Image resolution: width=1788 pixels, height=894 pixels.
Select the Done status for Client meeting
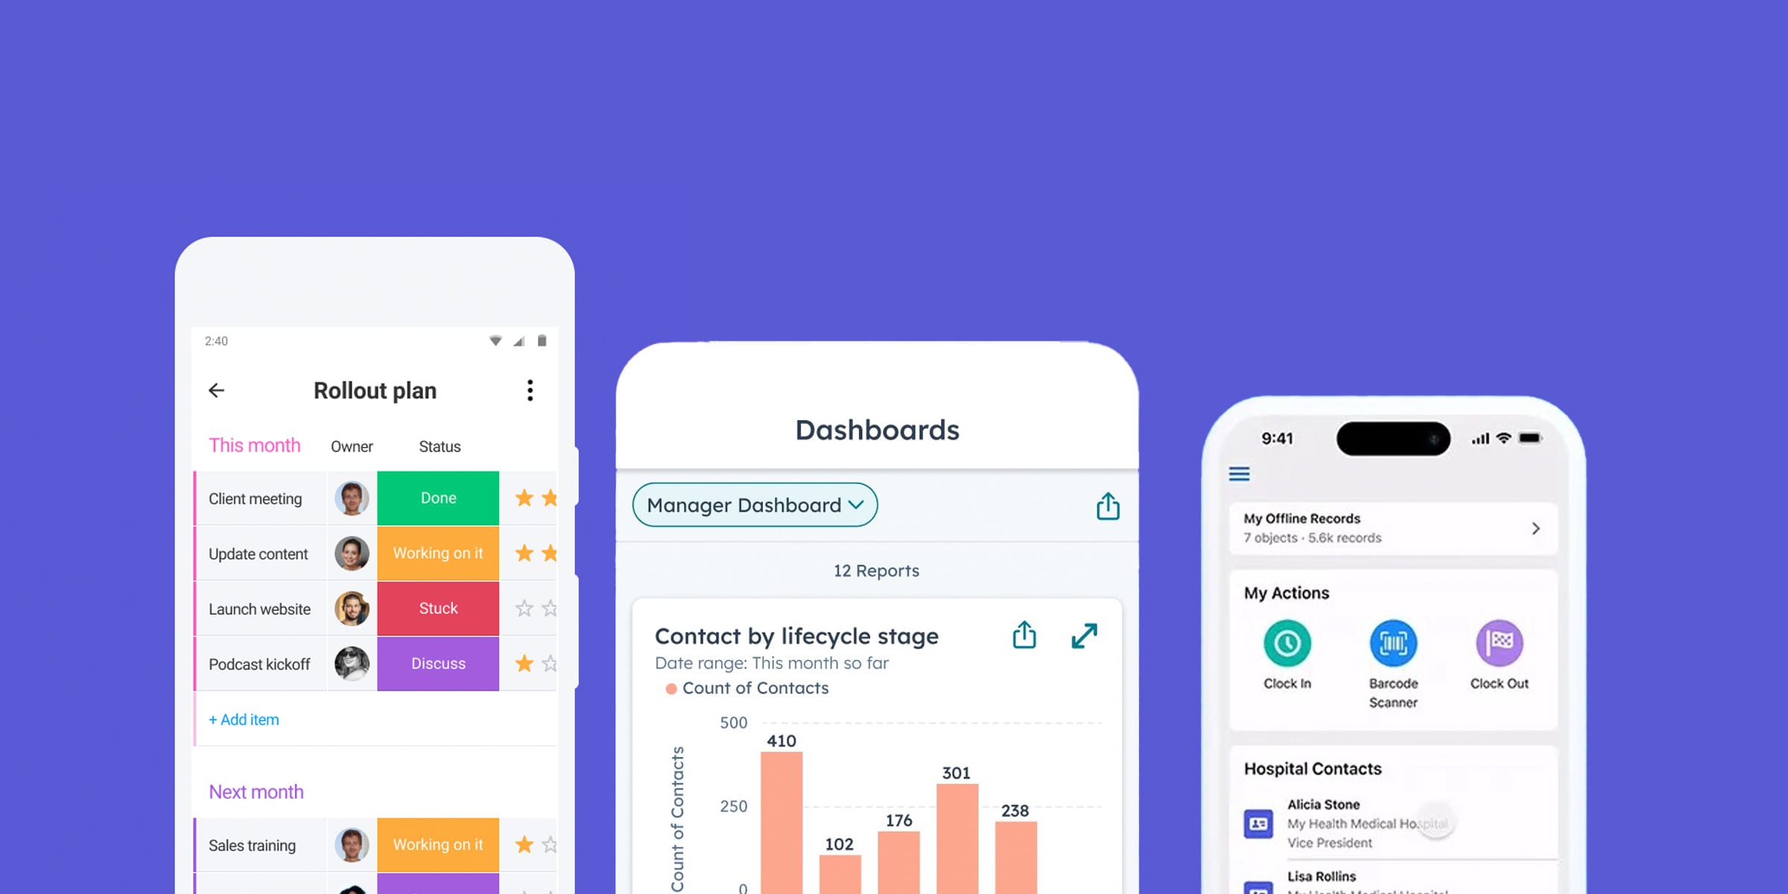(438, 498)
